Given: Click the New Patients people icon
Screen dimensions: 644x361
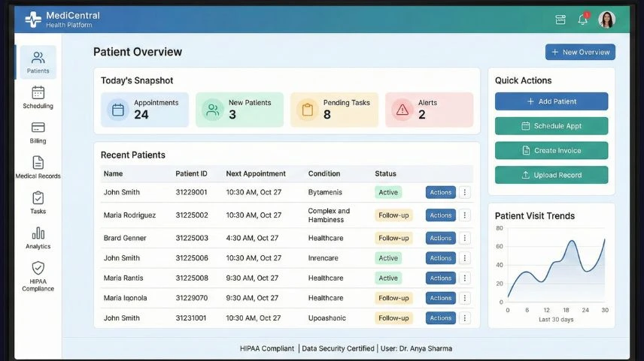Looking at the screenshot, I should click(x=213, y=110).
